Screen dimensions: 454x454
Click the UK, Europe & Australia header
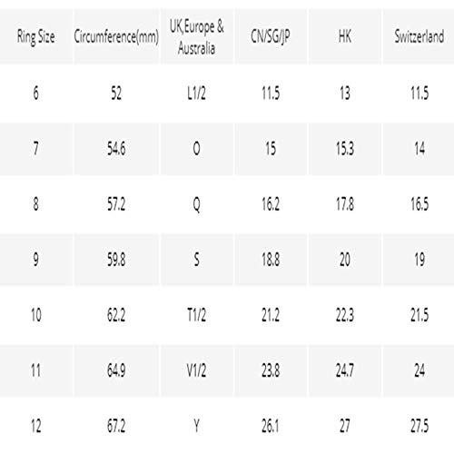[197, 37]
